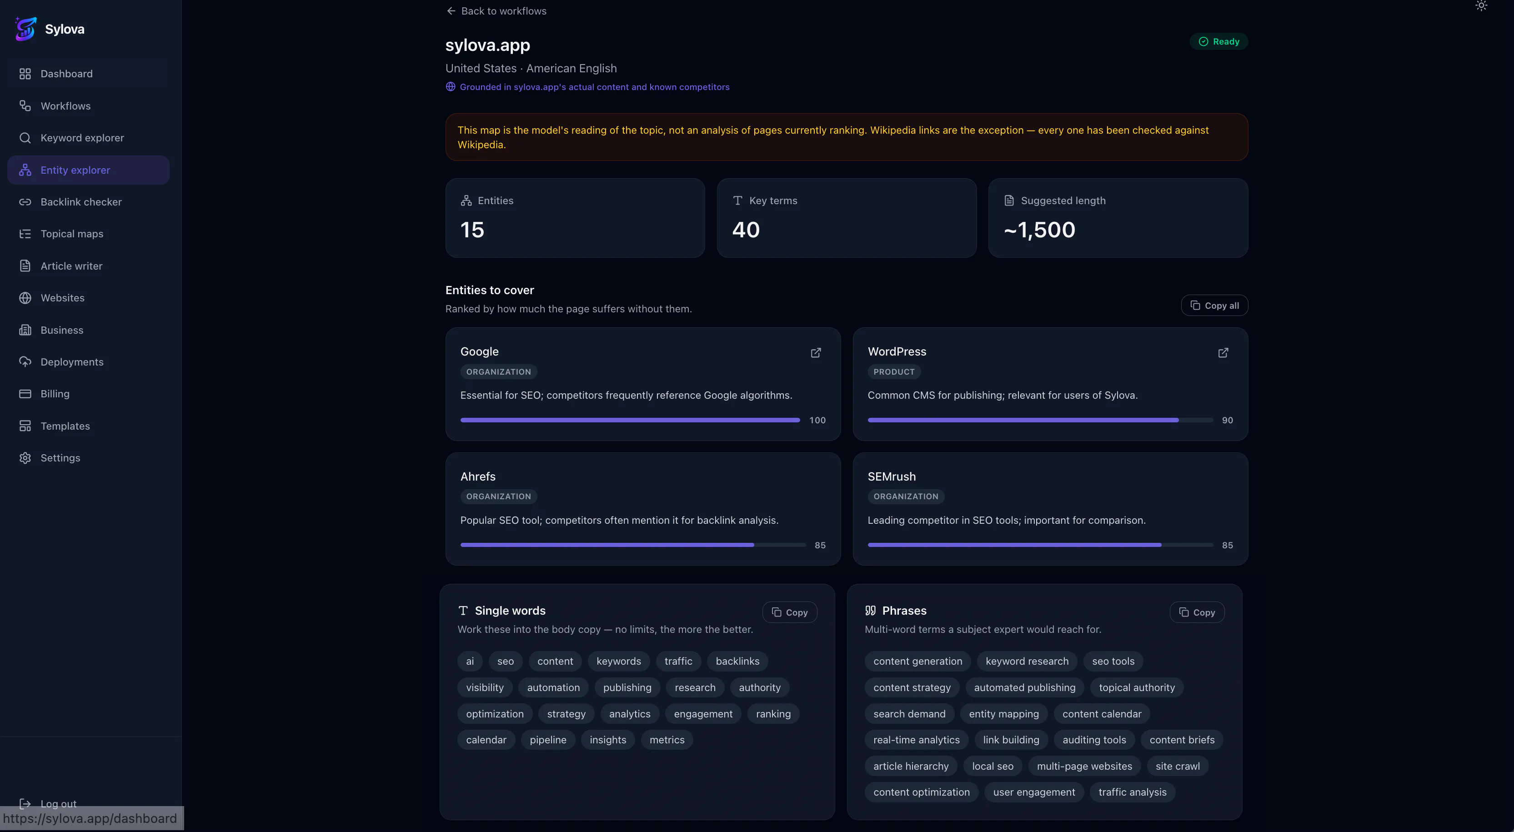The height and width of the screenshot is (832, 1514).
Task: Click the Websites globe icon in the sidebar
Action: pyautogui.click(x=25, y=298)
